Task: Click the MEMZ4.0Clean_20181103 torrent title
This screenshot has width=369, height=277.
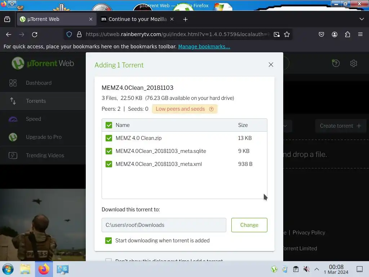Action: click(x=137, y=88)
